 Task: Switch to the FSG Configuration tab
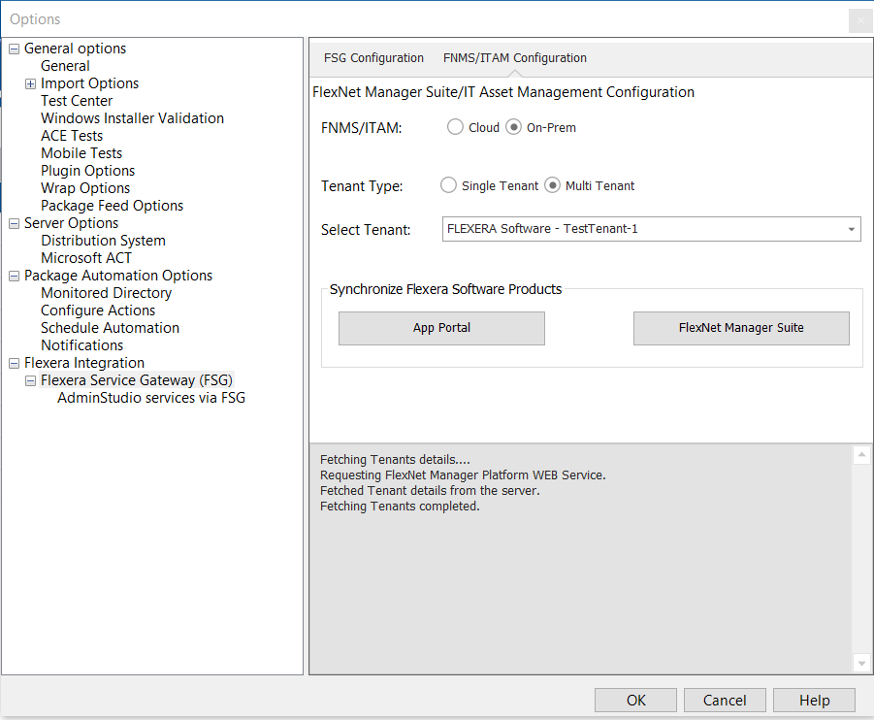373,57
